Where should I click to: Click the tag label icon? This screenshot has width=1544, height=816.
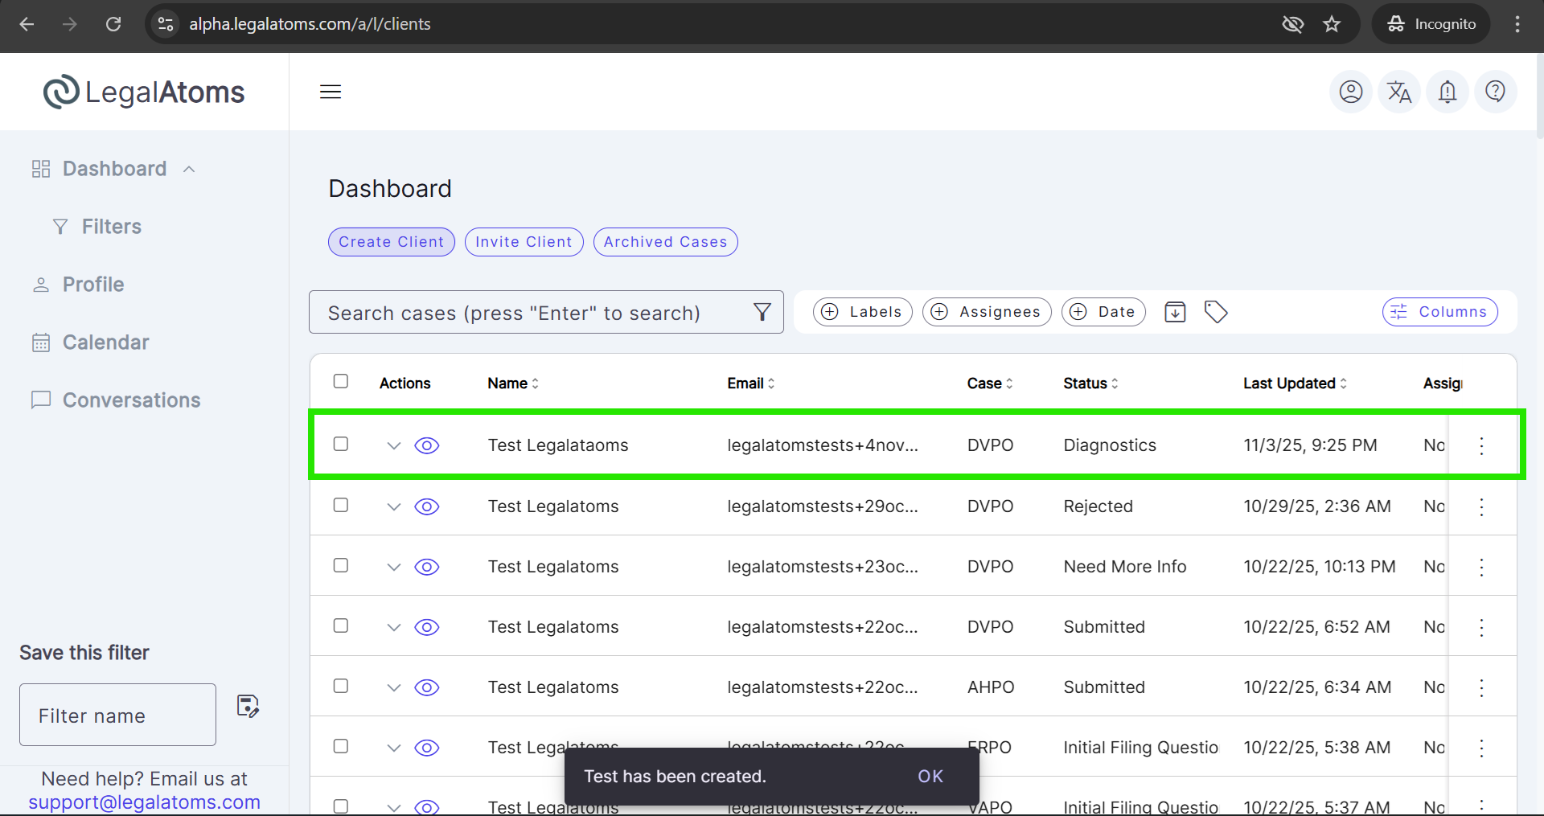1215,312
